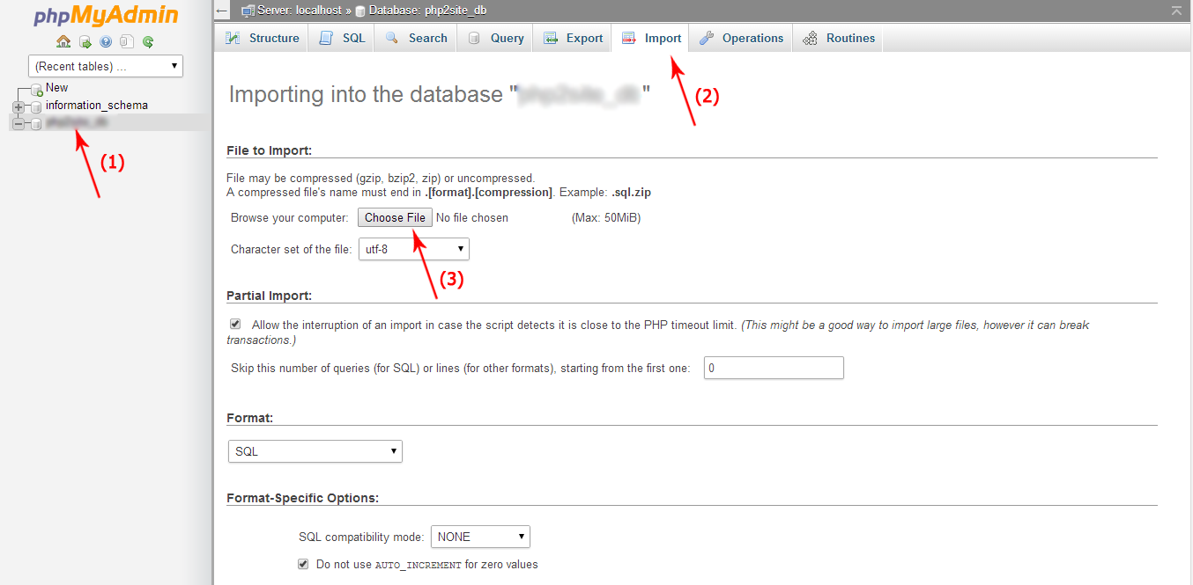This screenshot has height=585, width=1193.
Task: Click the New database icon in tree
Action: pyautogui.click(x=36, y=89)
